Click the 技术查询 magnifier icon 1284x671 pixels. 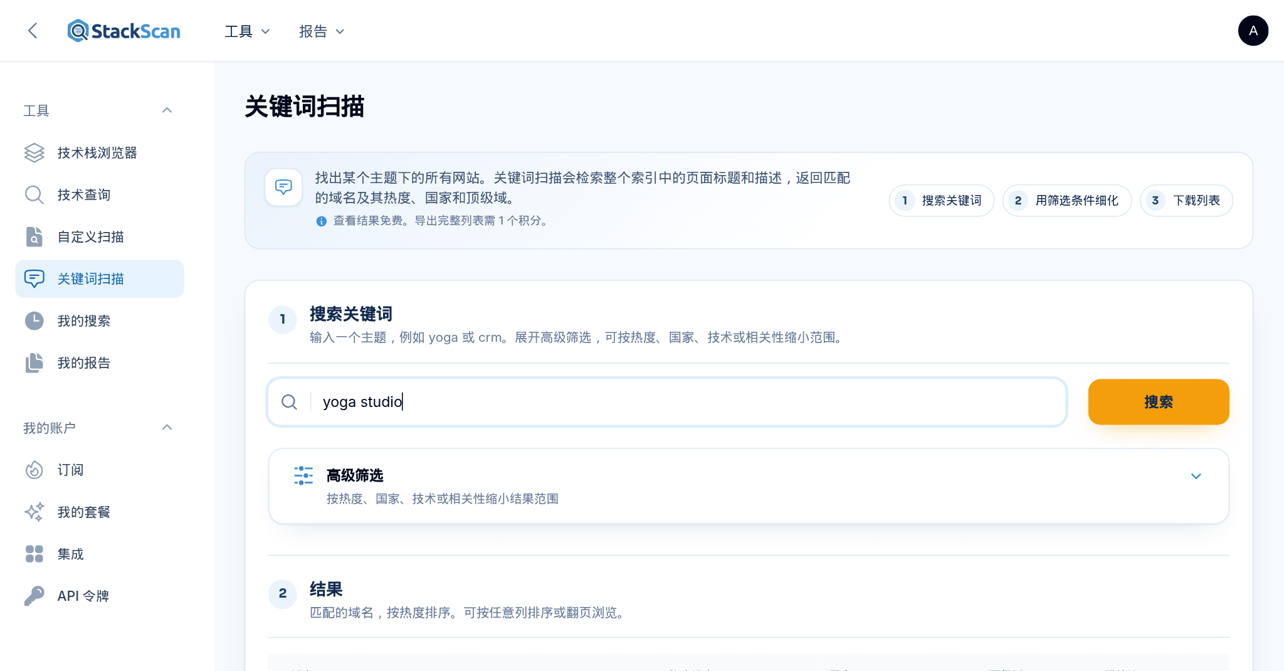tap(34, 195)
